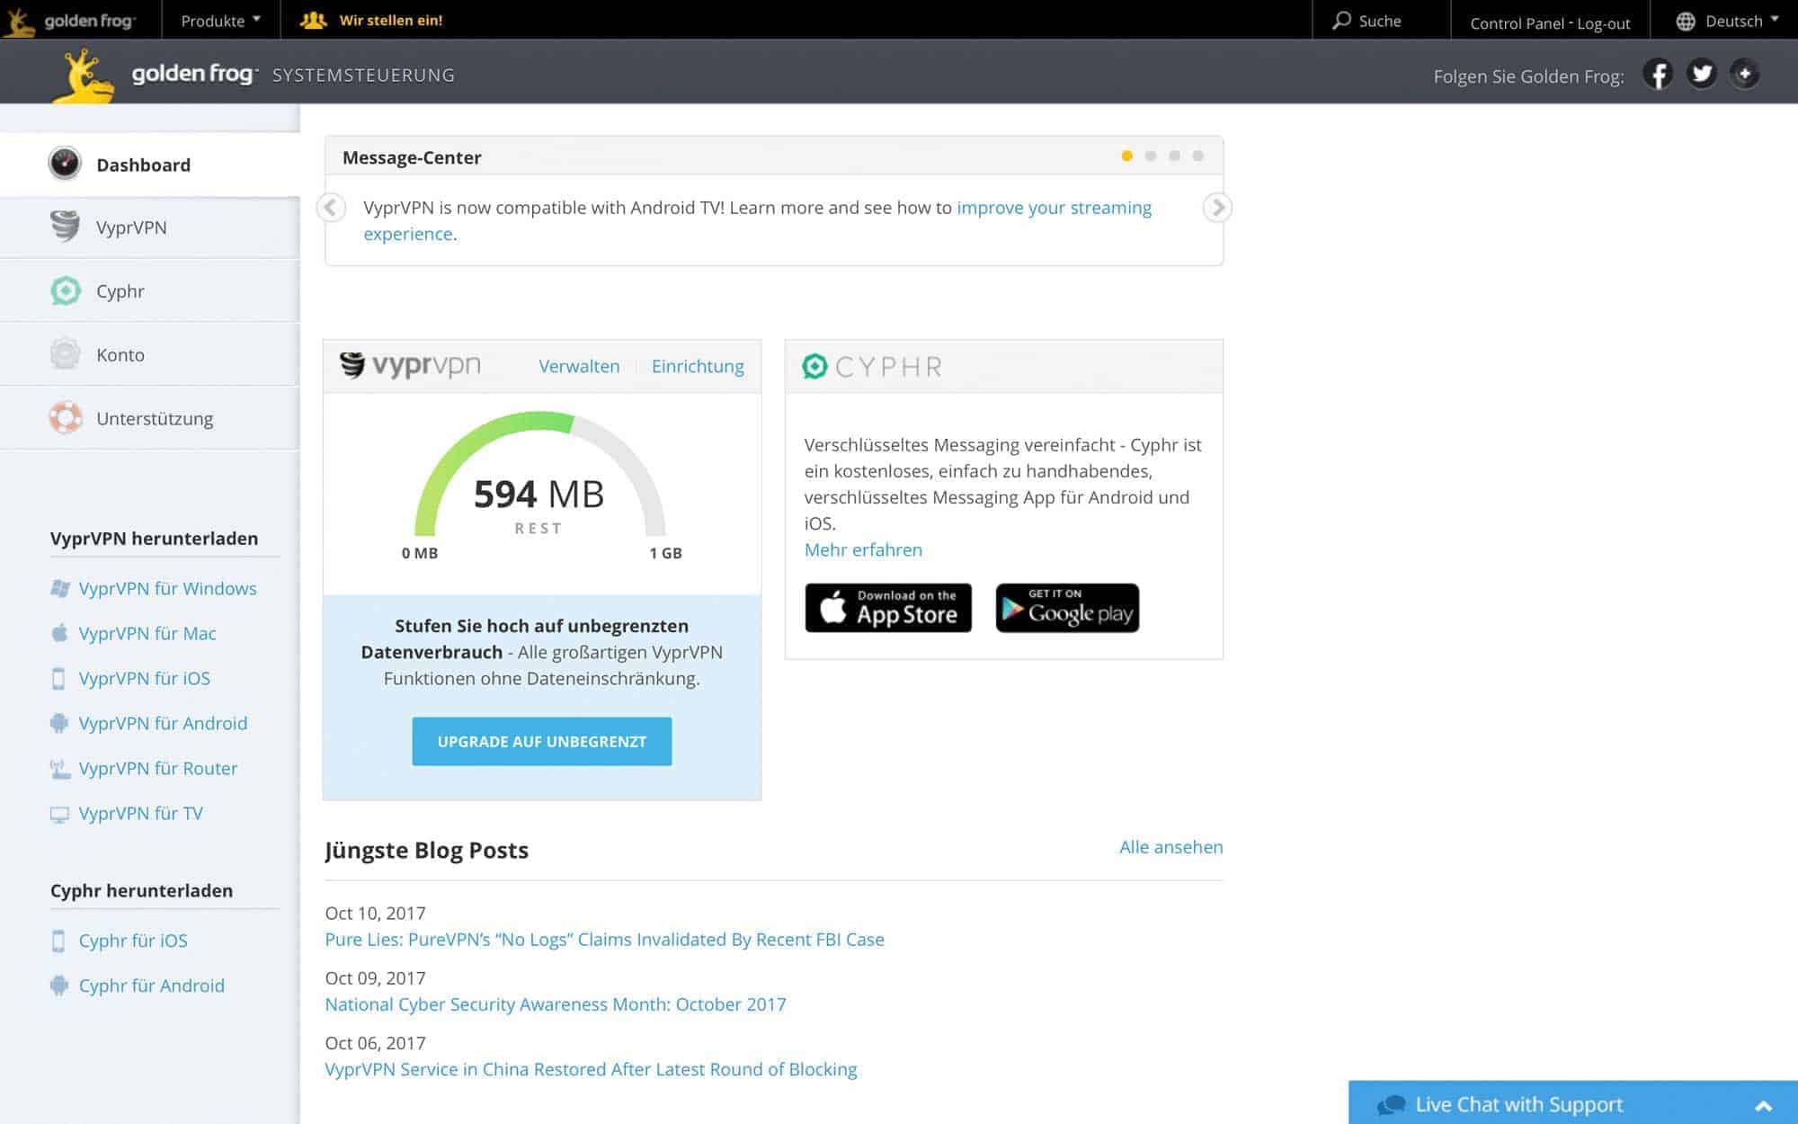This screenshot has height=1124, width=1798.
Task: Click the golden frog logo in top bar
Action: click(x=70, y=20)
